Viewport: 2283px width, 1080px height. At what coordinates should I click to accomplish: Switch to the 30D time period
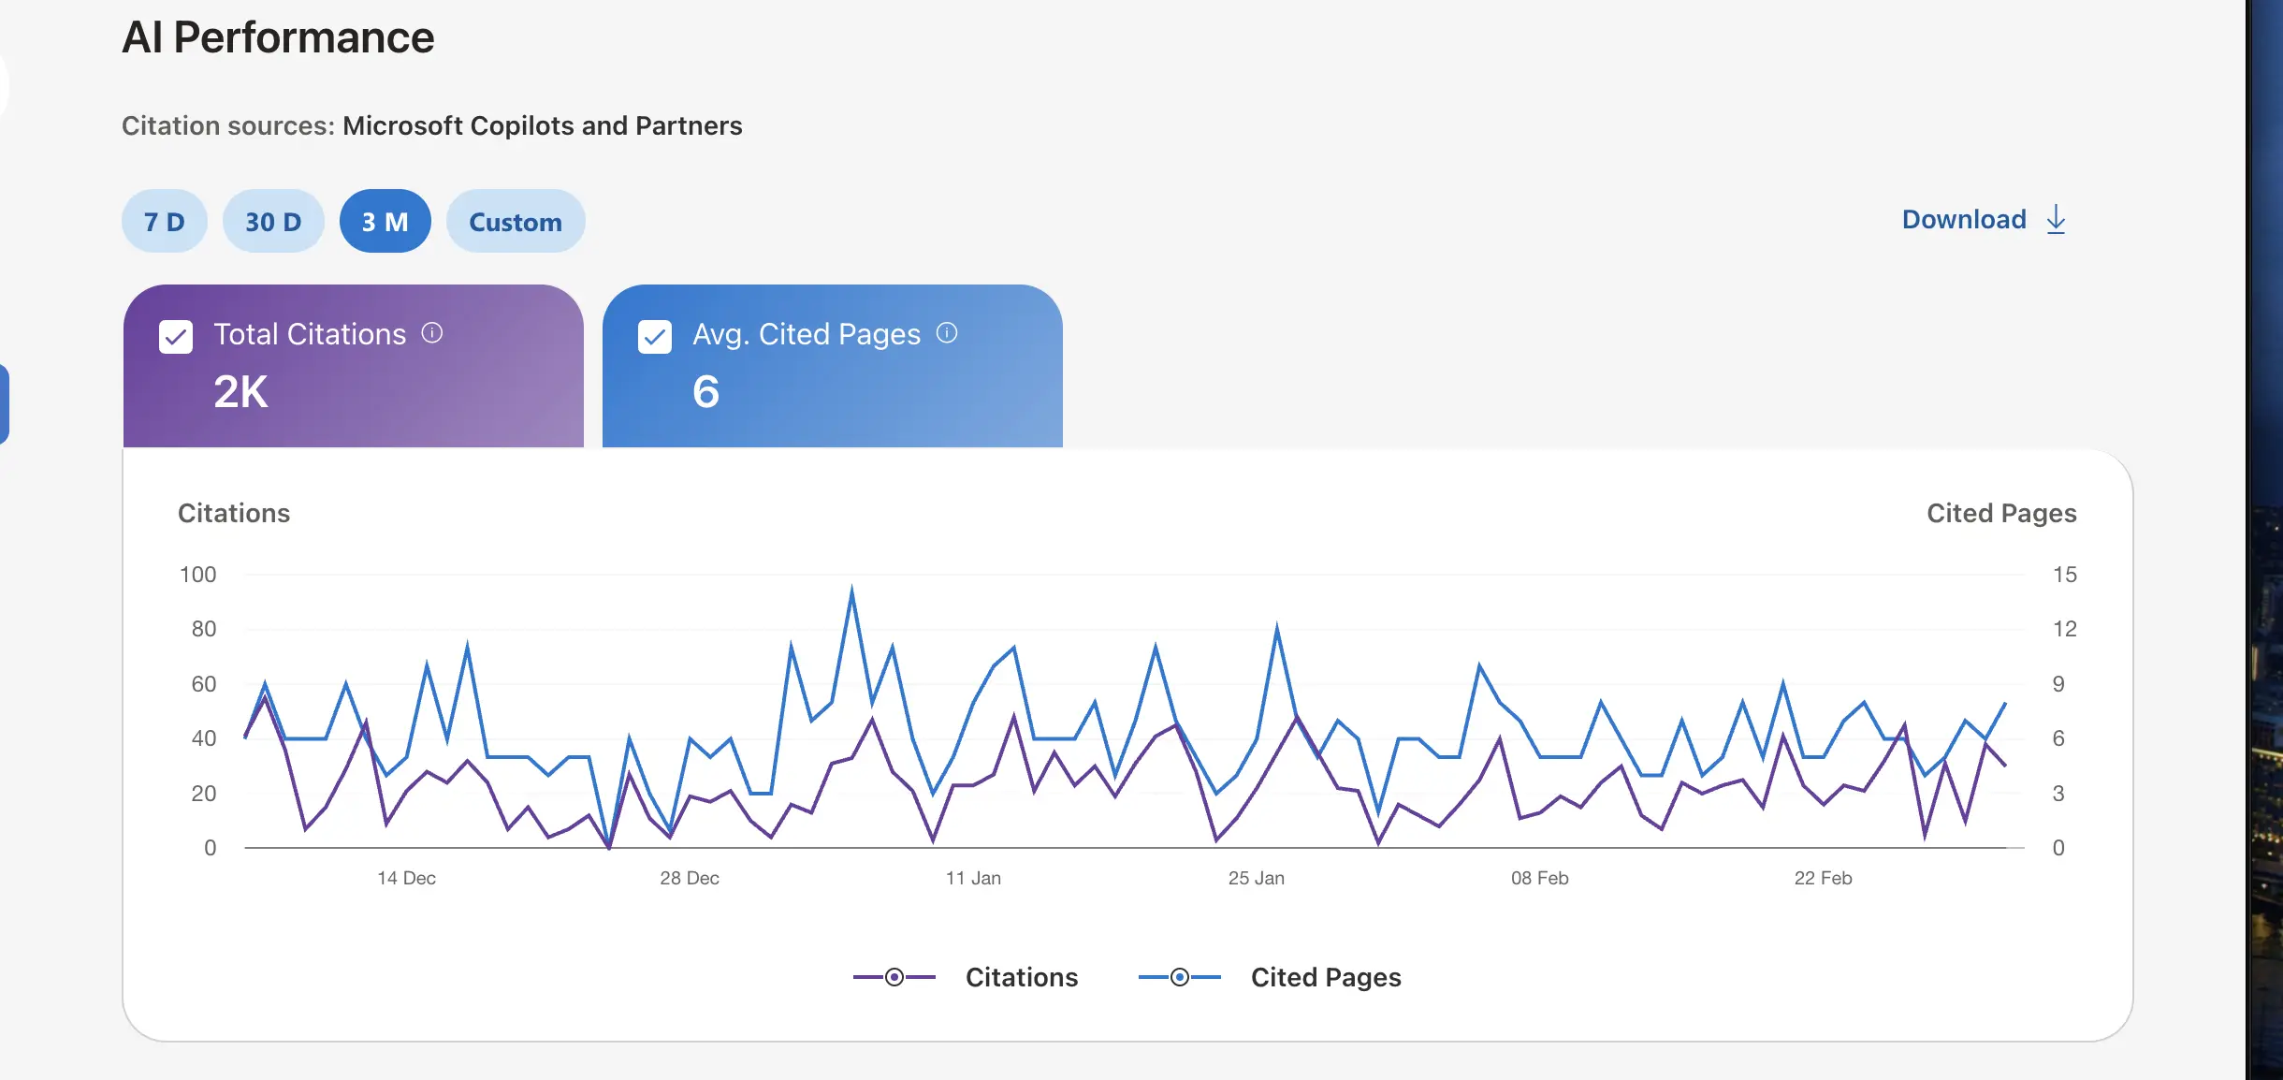click(272, 221)
